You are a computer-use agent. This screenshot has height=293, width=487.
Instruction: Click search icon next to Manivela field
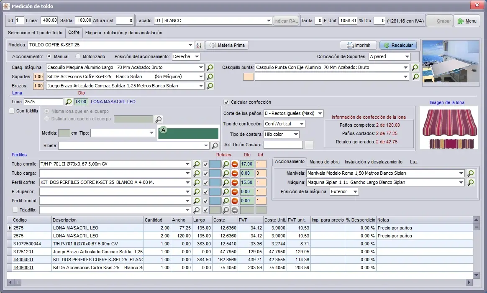click(x=471, y=173)
